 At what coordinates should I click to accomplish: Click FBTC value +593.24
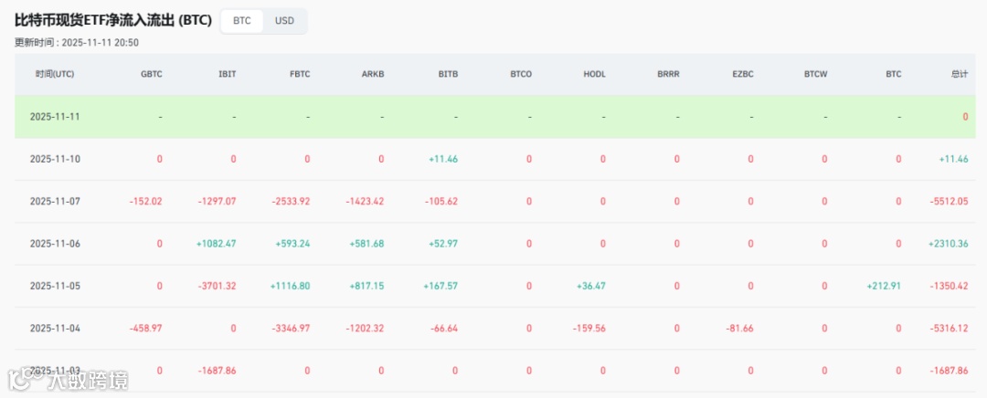tap(292, 244)
